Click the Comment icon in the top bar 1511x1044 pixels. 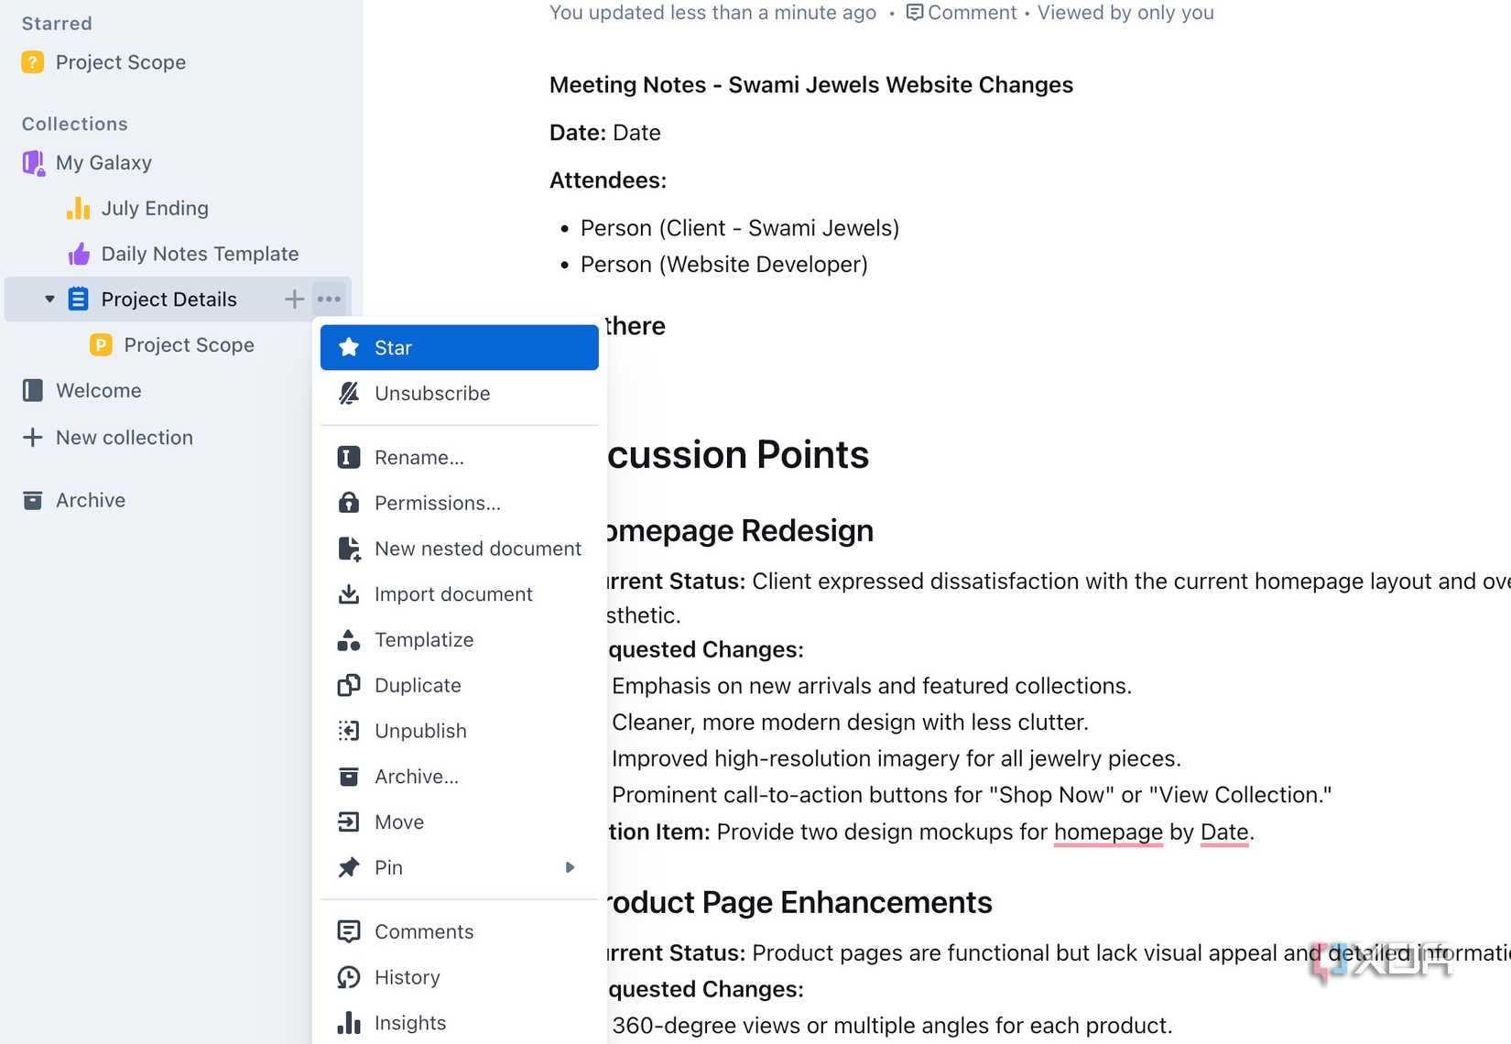coord(914,12)
